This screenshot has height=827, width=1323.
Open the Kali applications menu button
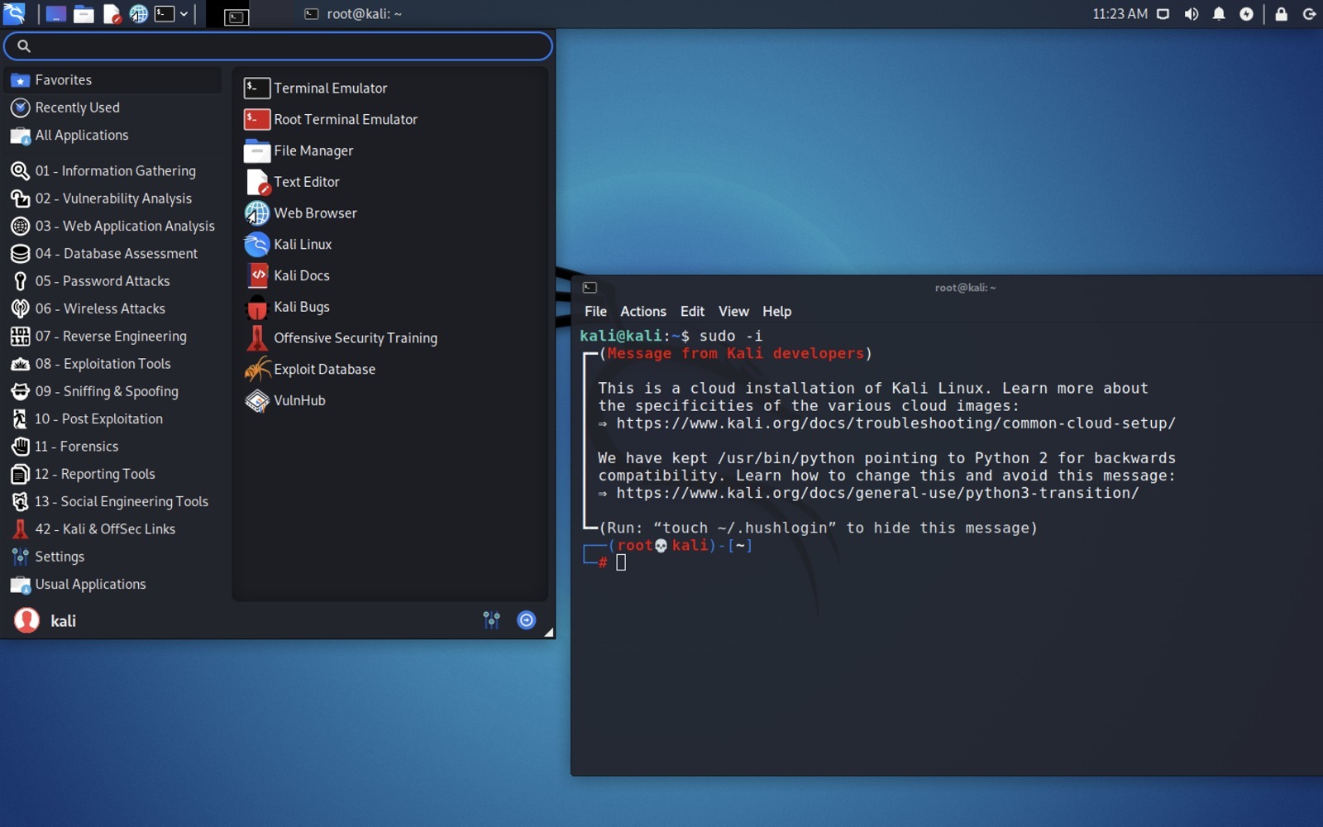(x=15, y=13)
